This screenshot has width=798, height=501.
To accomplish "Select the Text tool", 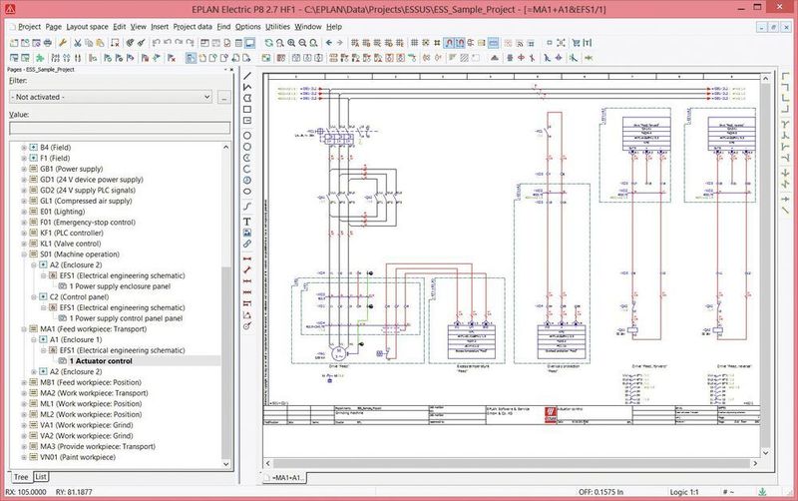I will coord(246,222).
